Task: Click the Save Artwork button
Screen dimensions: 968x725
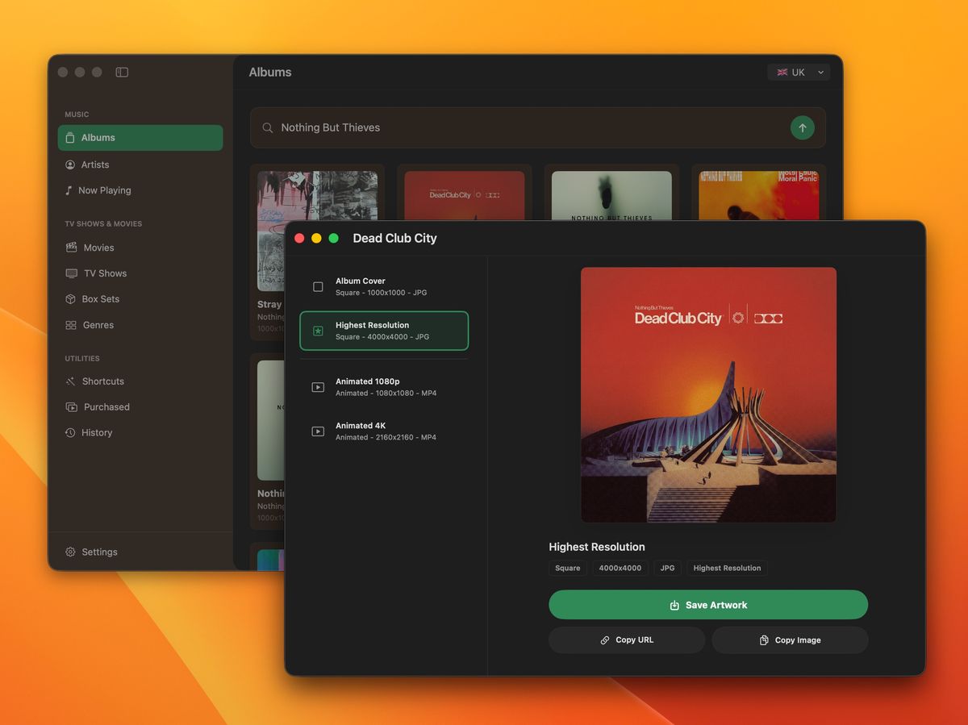Action: [708, 605]
